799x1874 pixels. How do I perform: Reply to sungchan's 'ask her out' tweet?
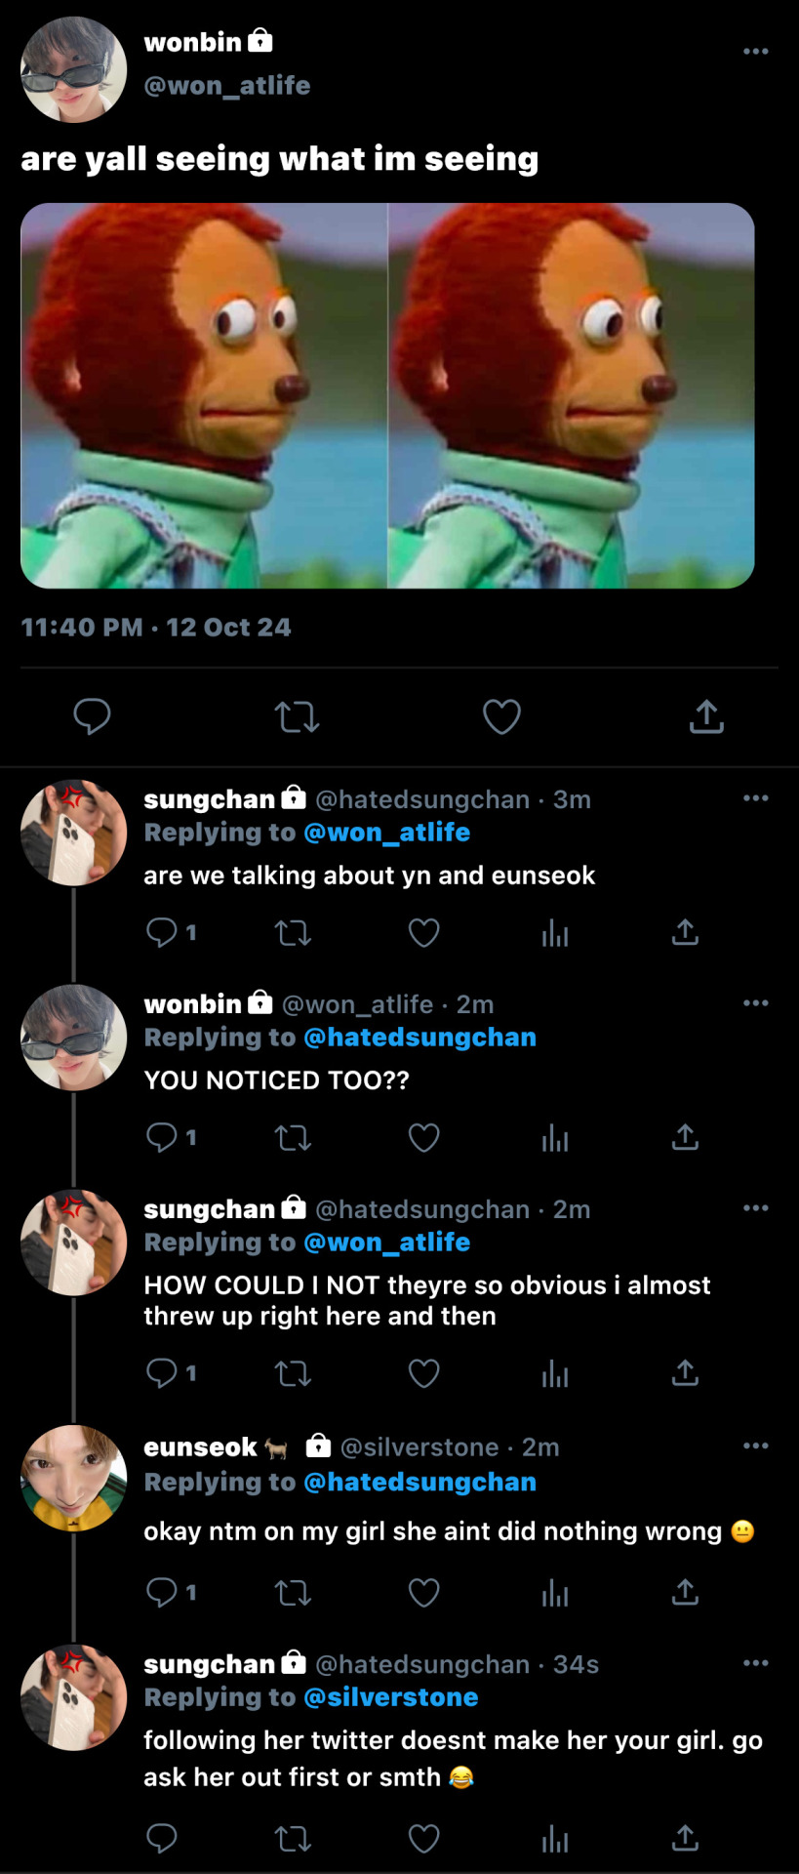pos(162,1839)
